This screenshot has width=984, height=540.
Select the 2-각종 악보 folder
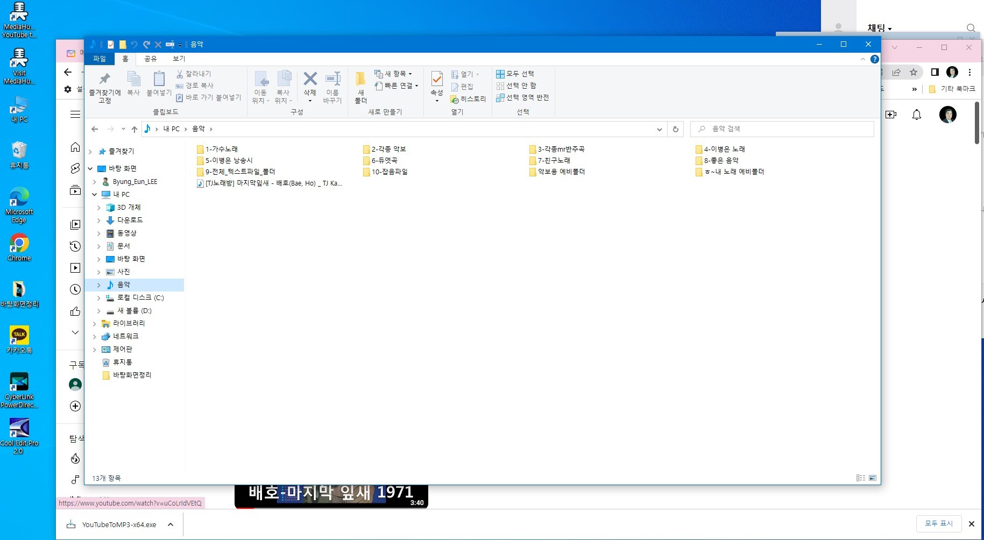[384, 149]
